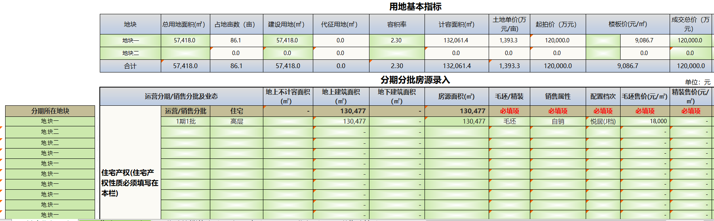Open the 毛坯 finish type cell
This screenshot has width=714, height=221.
click(x=509, y=122)
